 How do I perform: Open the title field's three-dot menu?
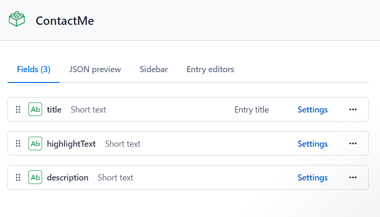[x=353, y=110]
